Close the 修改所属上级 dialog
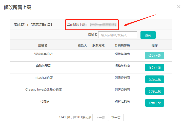This screenshot has width=184, height=124. point(179,7)
